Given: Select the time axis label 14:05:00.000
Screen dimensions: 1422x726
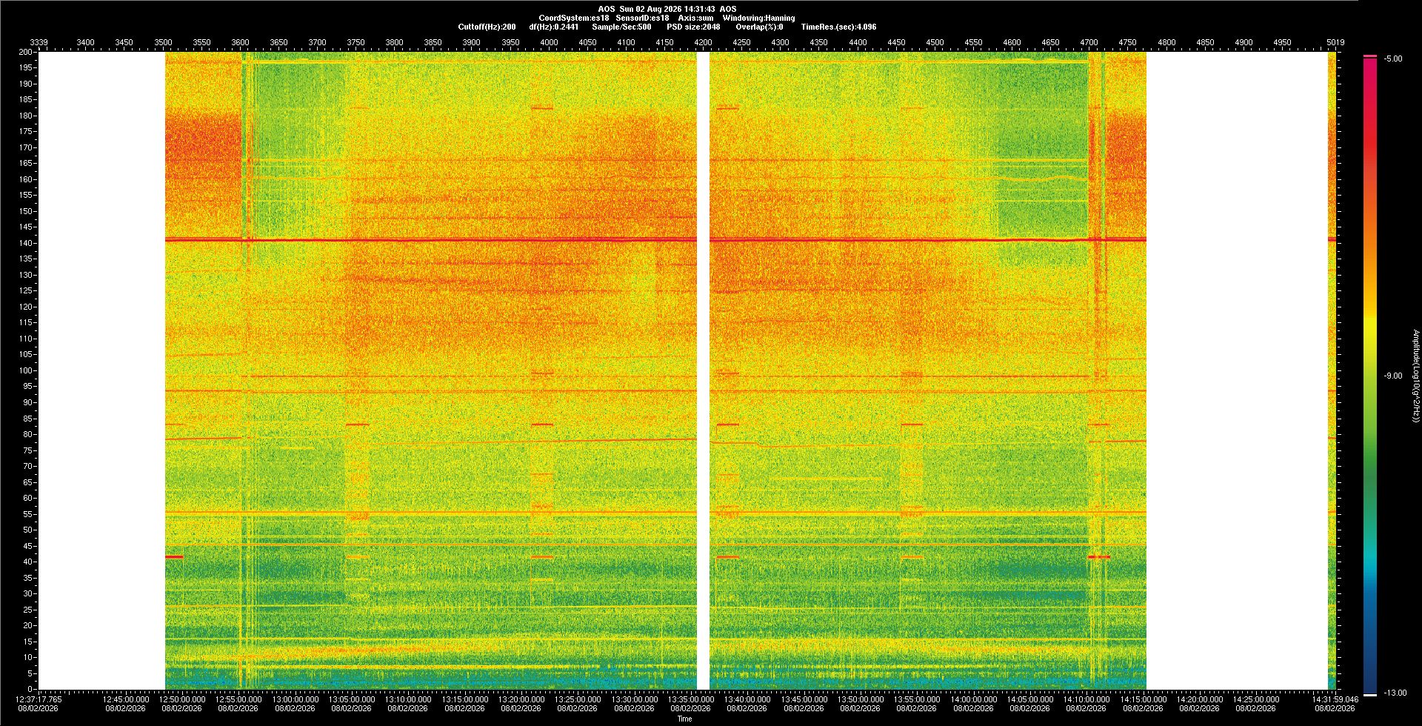Looking at the screenshot, I should coord(1030,699).
